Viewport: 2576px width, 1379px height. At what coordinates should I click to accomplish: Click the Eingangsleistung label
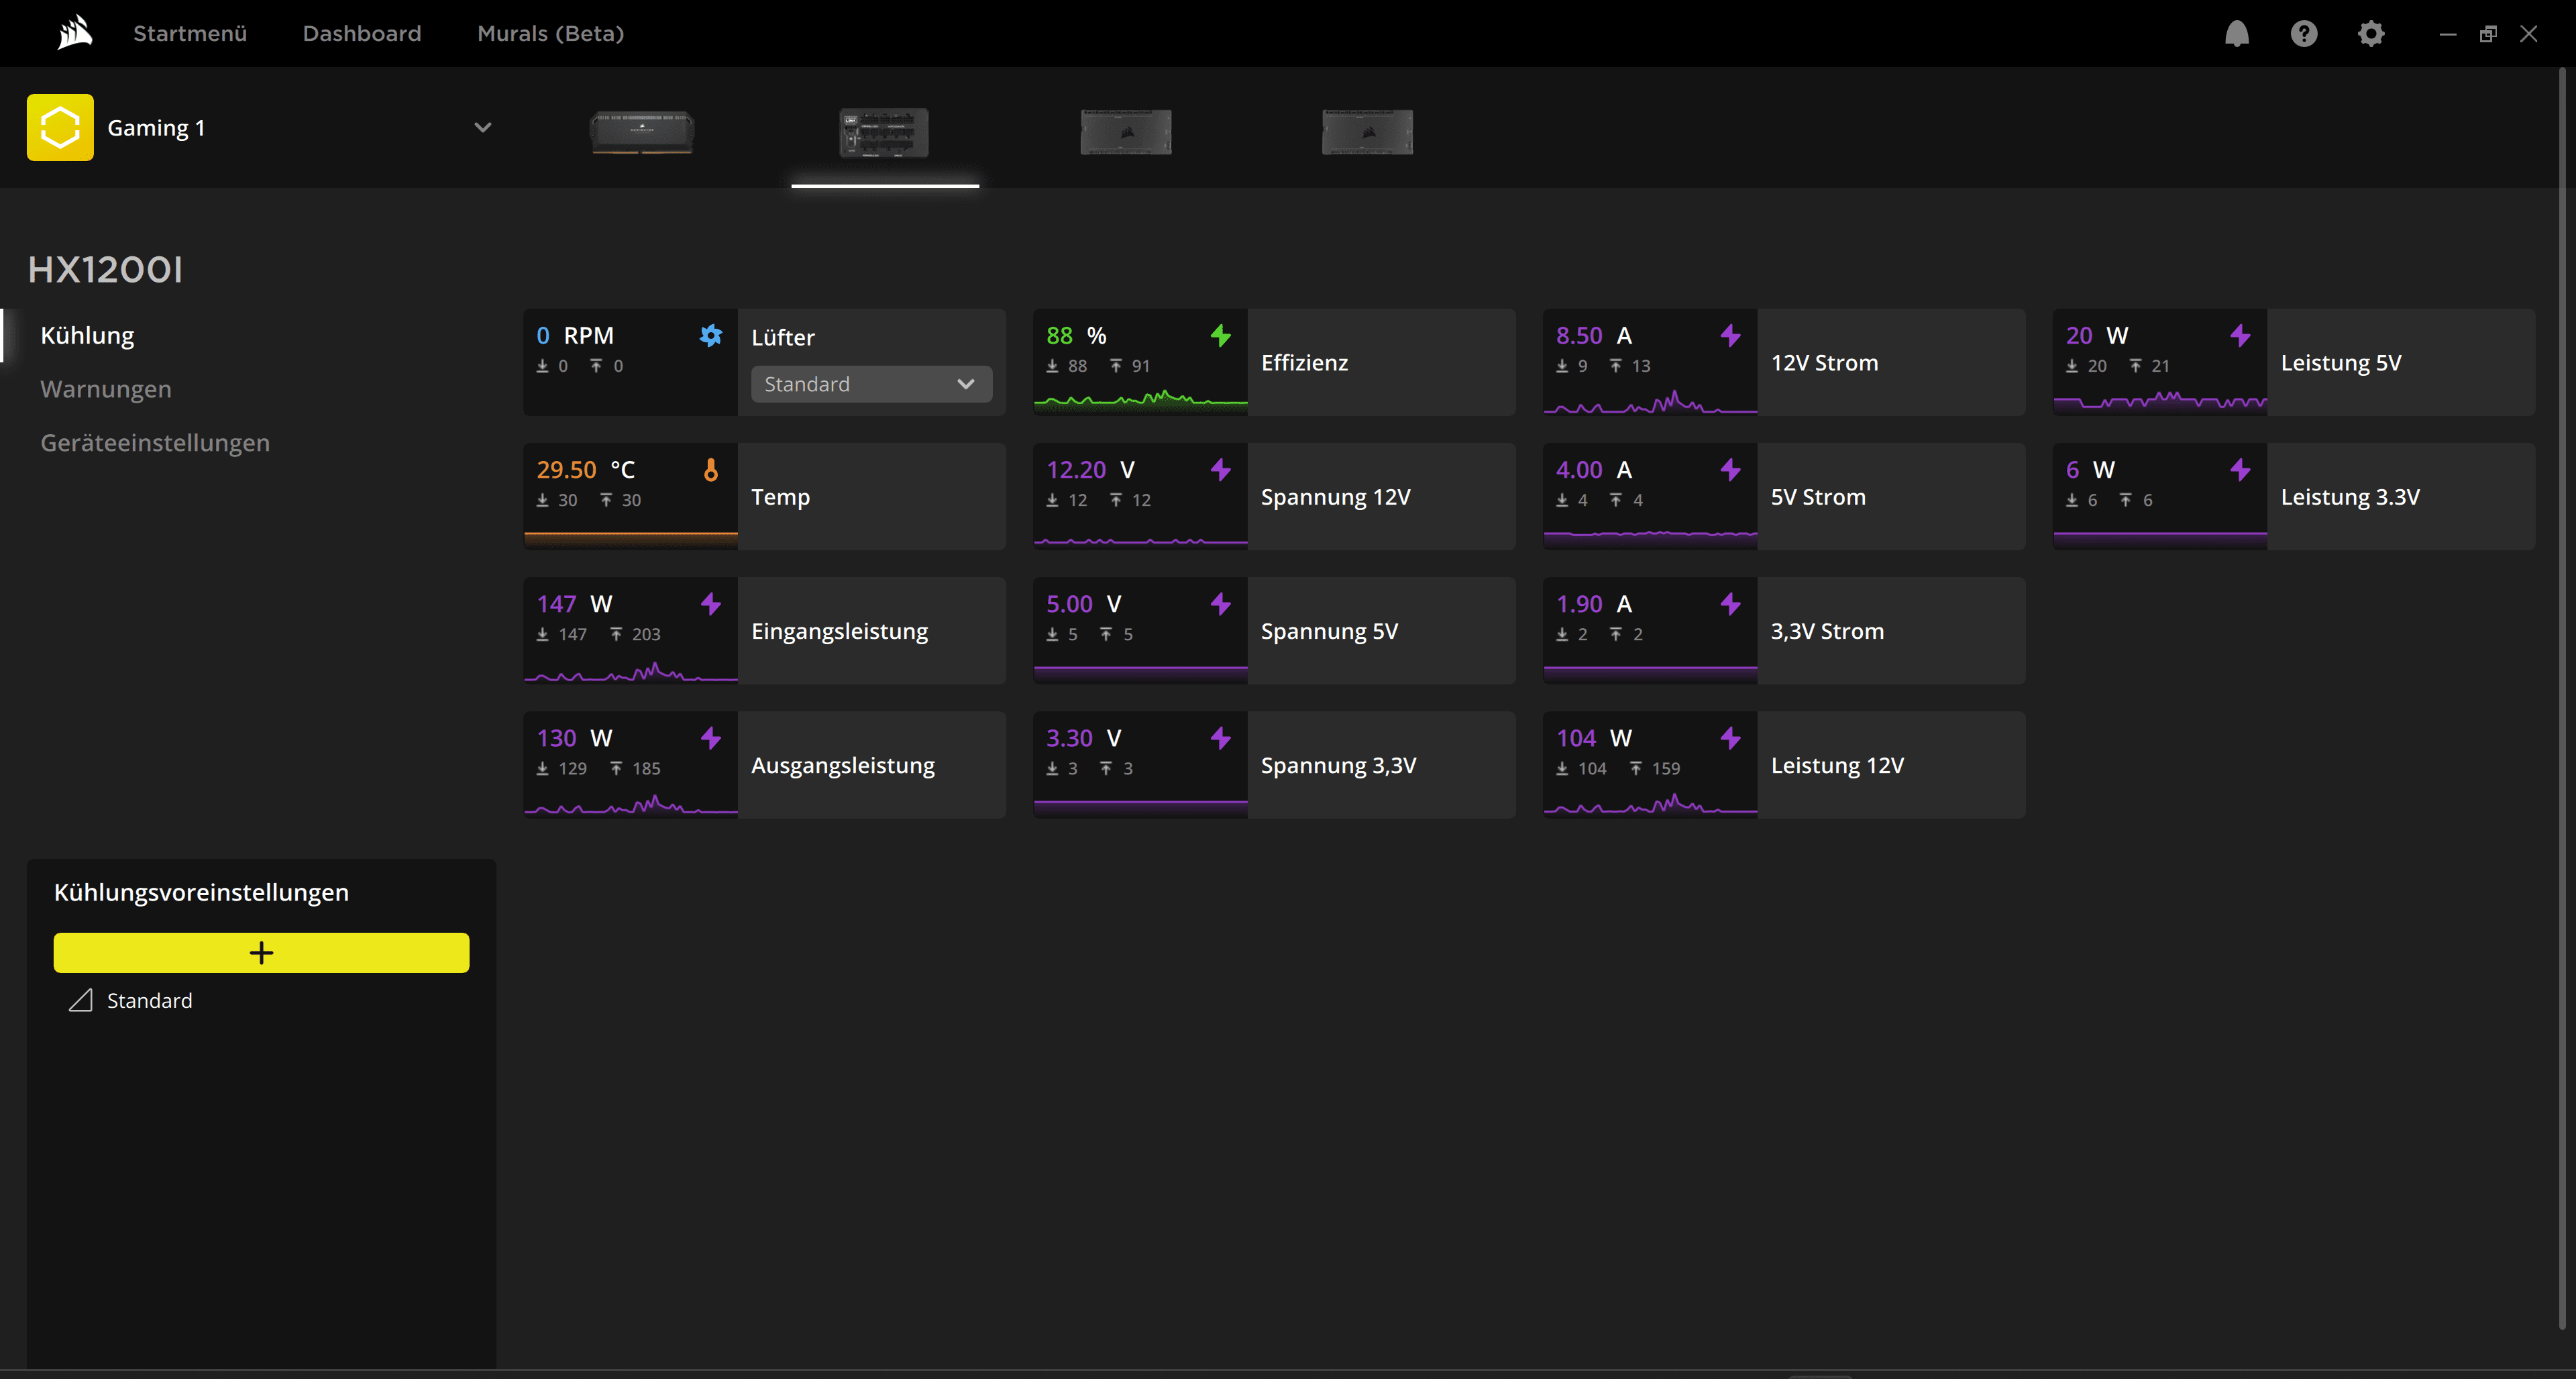(x=839, y=631)
